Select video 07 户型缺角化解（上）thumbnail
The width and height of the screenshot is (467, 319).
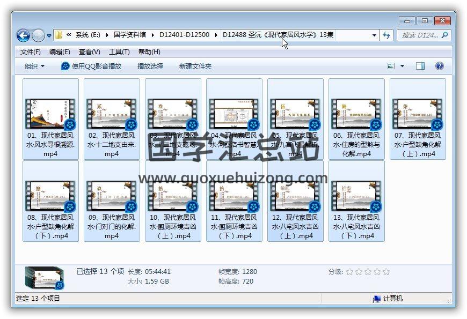point(418,114)
